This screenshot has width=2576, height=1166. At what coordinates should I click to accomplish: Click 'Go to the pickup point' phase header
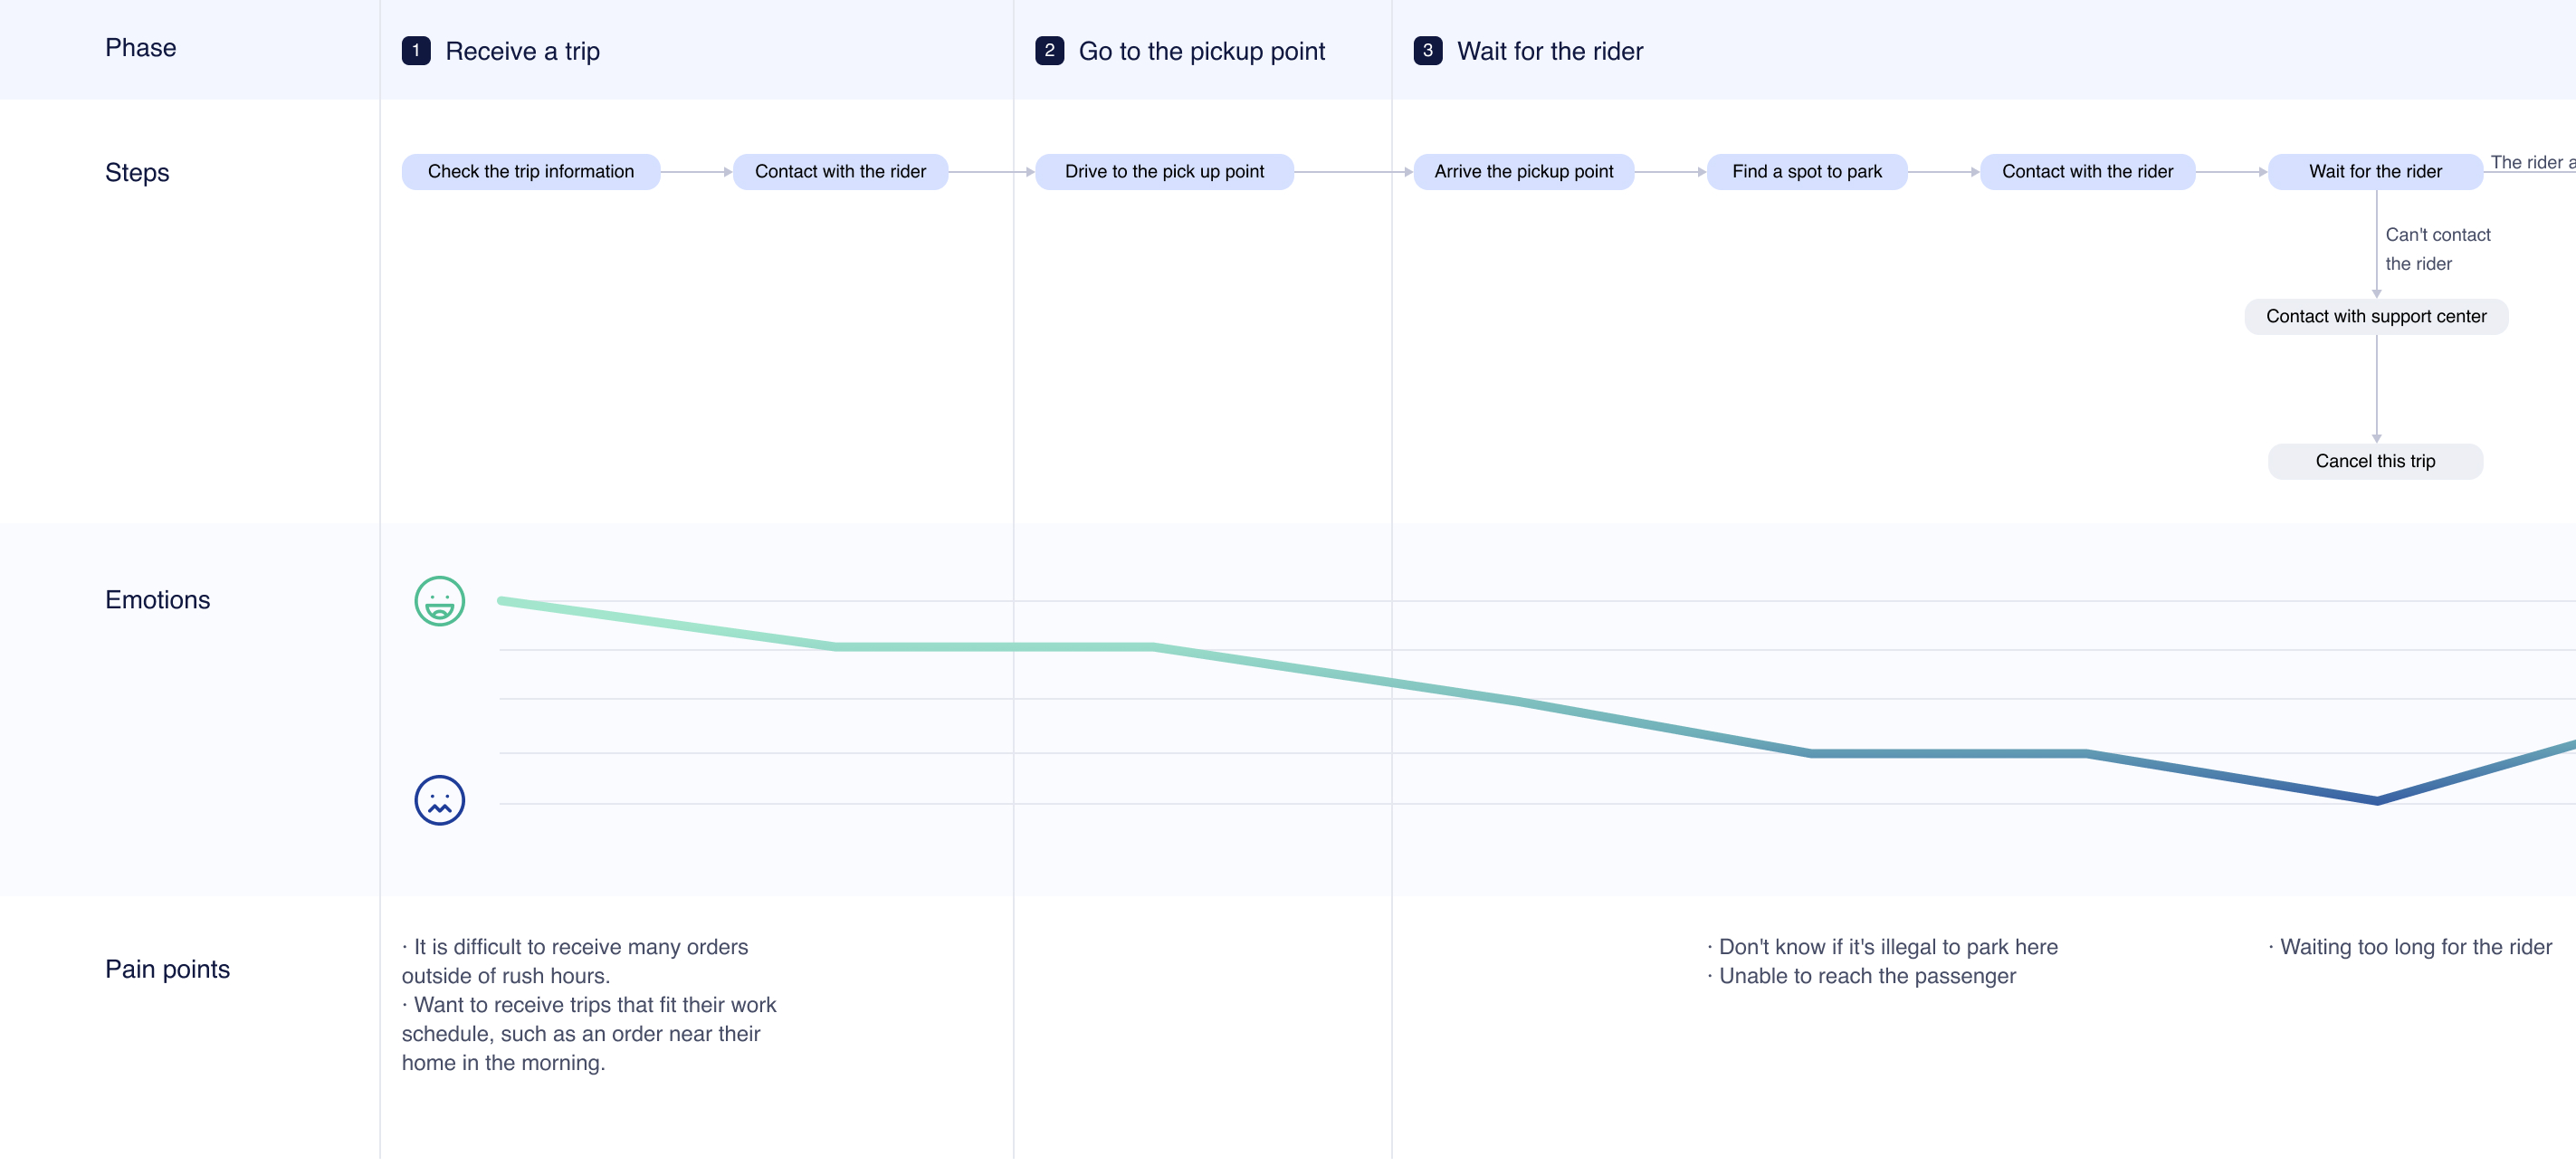click(1201, 51)
